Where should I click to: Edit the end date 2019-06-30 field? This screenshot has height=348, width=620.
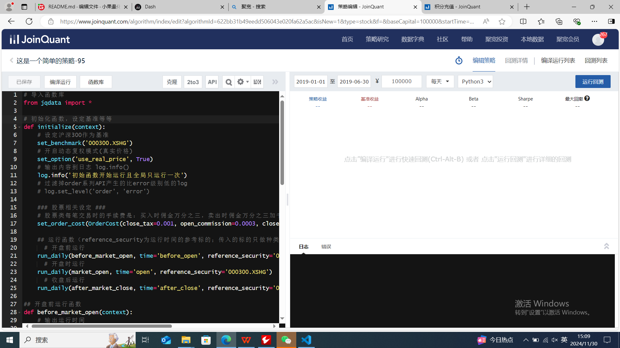point(354,82)
